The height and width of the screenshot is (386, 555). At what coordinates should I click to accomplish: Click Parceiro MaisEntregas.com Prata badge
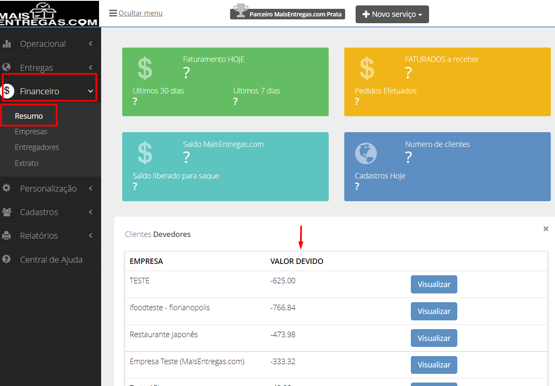tap(288, 14)
